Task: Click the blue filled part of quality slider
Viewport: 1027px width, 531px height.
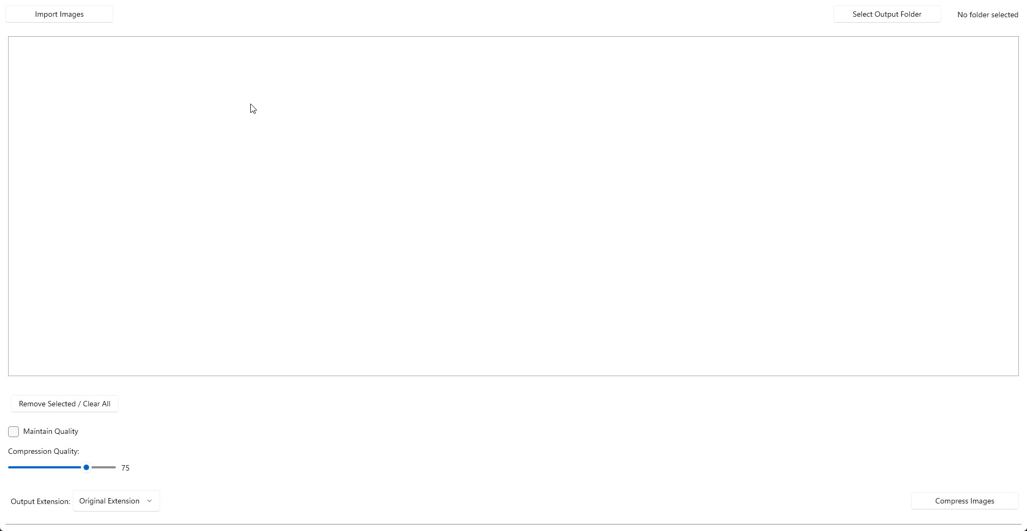Action: (x=45, y=467)
